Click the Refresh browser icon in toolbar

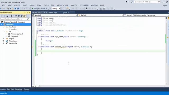pos(49,8)
